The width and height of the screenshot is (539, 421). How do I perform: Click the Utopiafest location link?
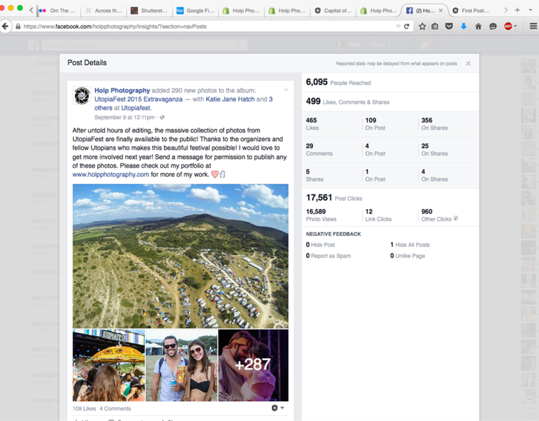136,108
